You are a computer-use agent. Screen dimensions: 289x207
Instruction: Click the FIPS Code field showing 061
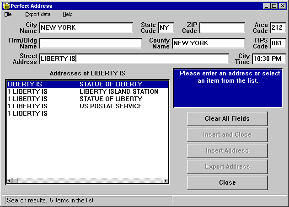tap(278, 43)
